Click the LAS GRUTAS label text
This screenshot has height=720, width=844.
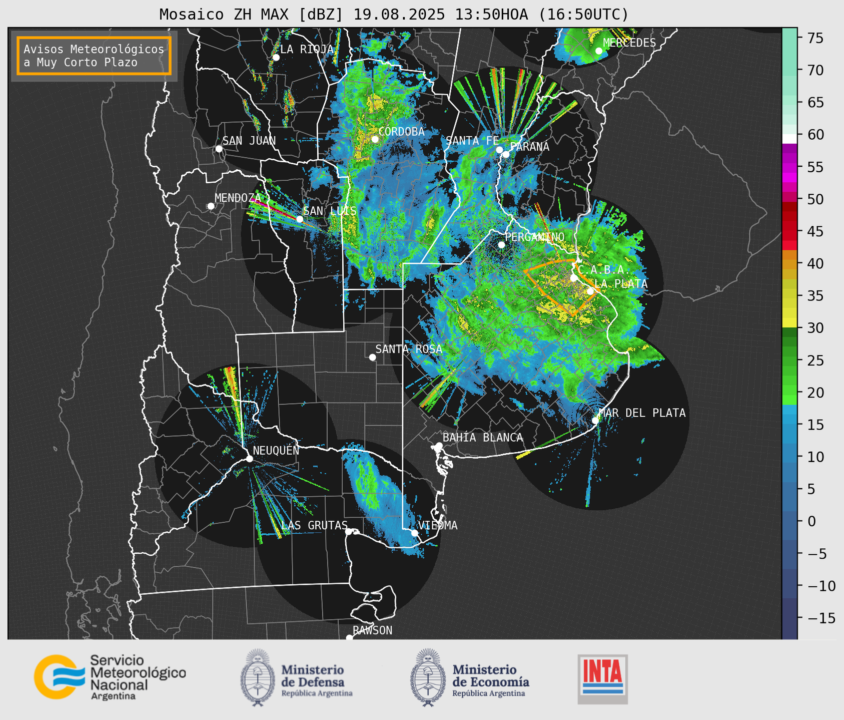315,525
